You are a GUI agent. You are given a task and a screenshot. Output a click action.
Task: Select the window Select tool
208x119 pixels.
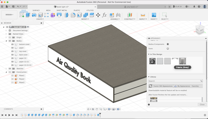[164, 15]
